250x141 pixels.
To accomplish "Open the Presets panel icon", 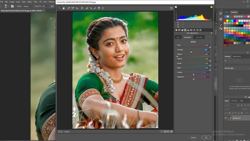I will click(200, 30).
